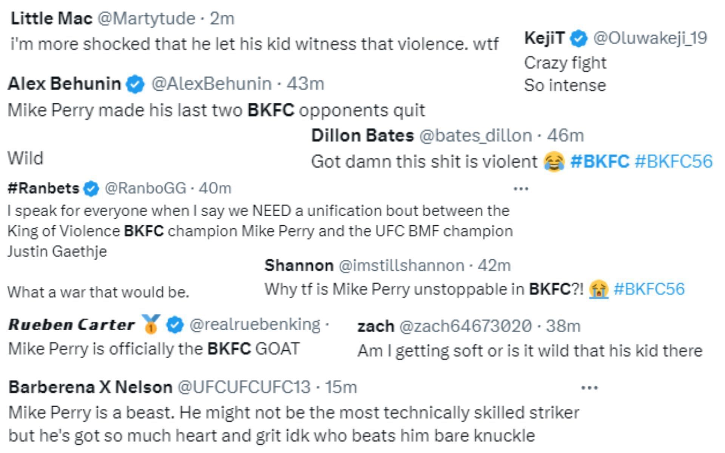Open #BKFC56 hashtag in Dillon Bates' tweet
Screen dimensions: 725x453
(x=673, y=162)
